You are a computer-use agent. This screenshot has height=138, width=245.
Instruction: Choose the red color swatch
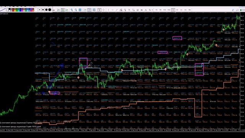(13, 11)
